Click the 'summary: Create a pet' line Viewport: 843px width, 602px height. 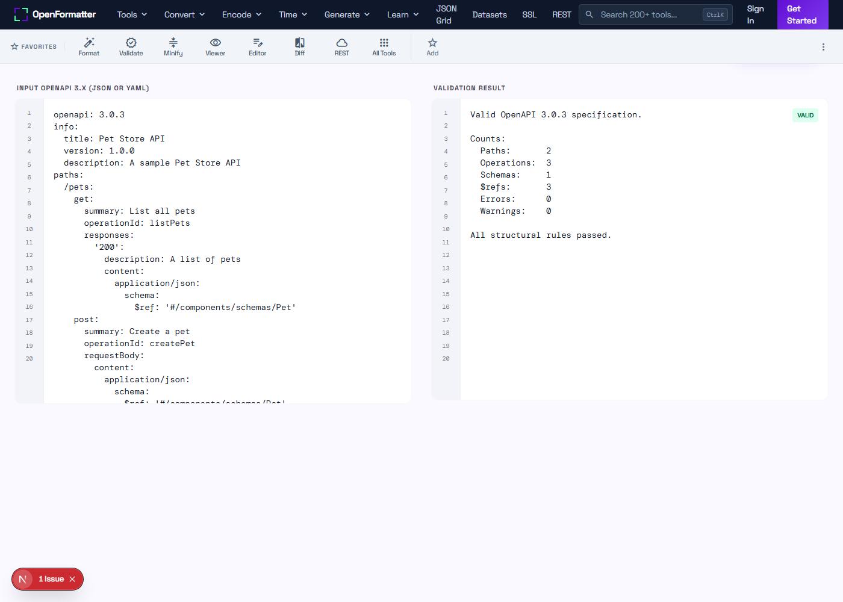point(137,331)
